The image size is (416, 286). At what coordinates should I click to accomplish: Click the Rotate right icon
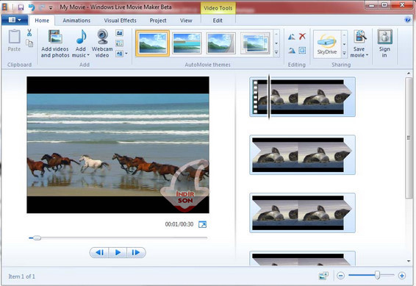292,50
